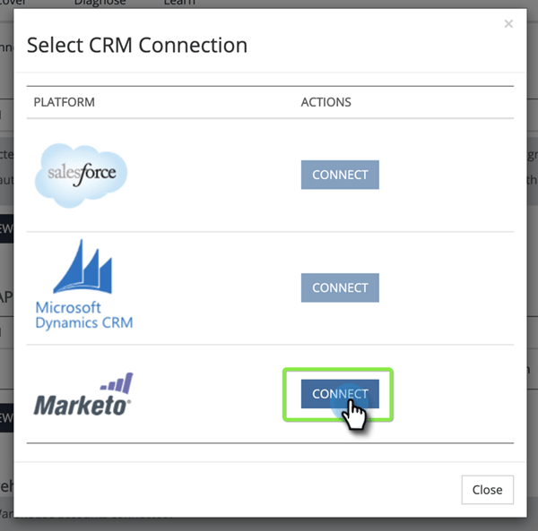Viewport: 538px width, 531px height.
Task: Click the PLATFORM column header
Action: coord(65,102)
